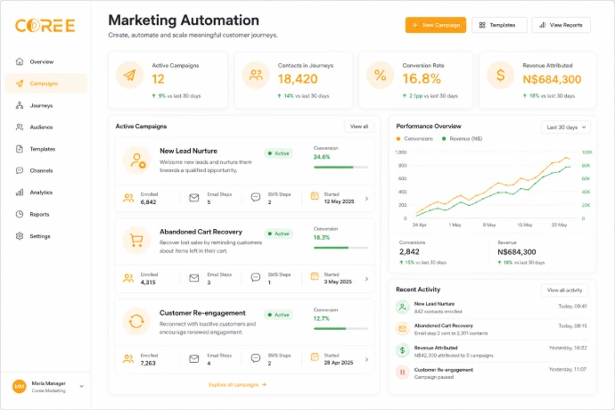The image size is (615, 410).
Task: Open View Reports button
Action: click(x=561, y=25)
